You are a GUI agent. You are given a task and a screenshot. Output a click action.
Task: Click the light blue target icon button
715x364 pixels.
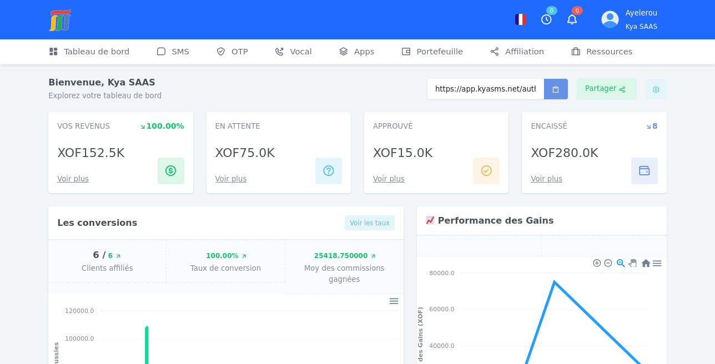click(656, 89)
